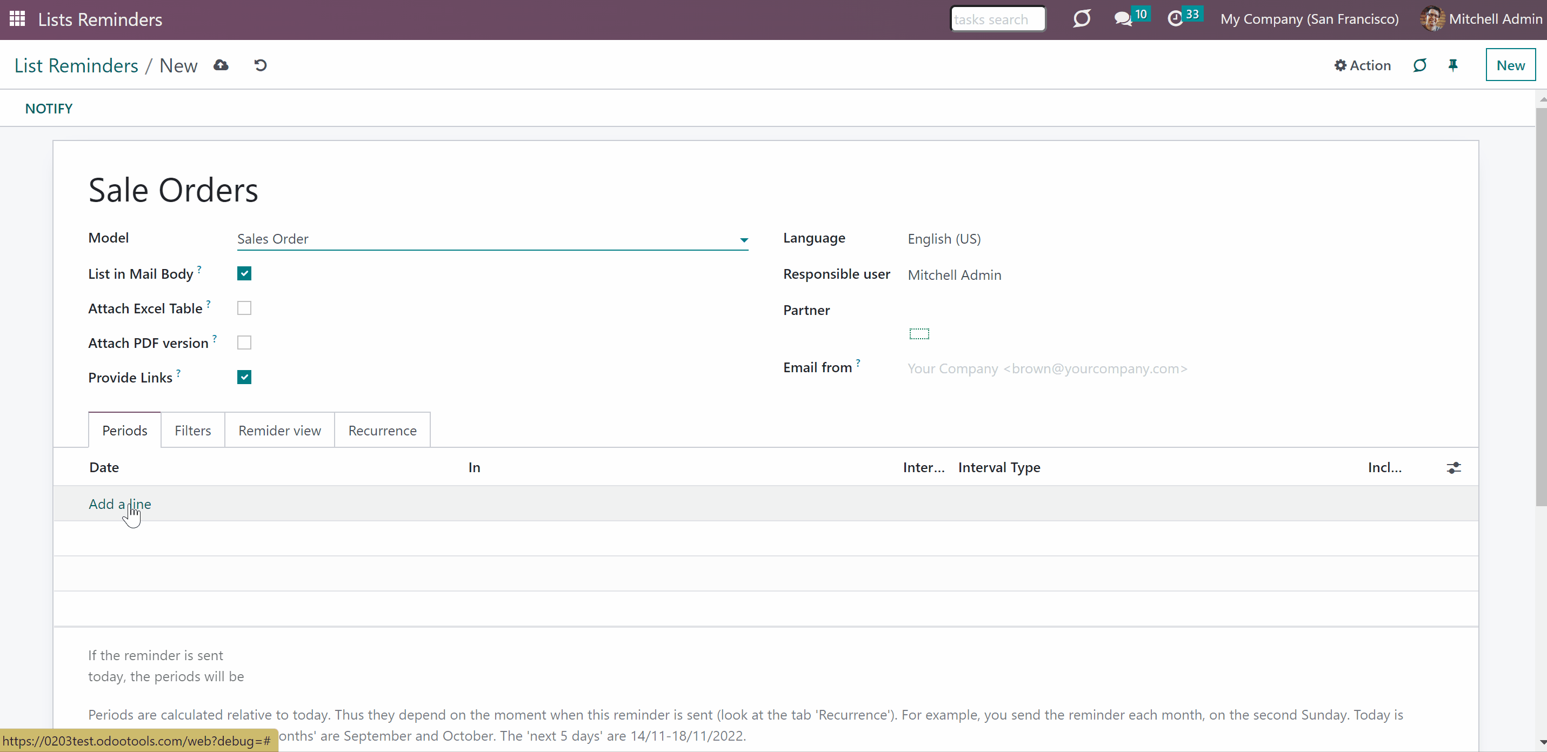Expand the Model dropdown arrow
Viewport: 1547px width, 752px height.
743,240
